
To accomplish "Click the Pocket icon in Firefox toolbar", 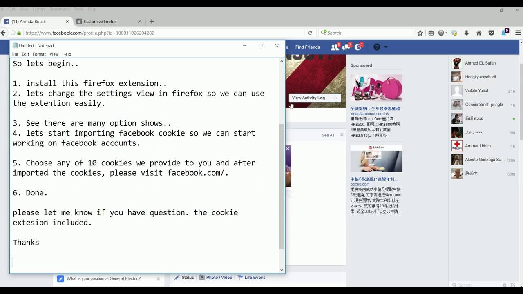I will click(x=492, y=33).
